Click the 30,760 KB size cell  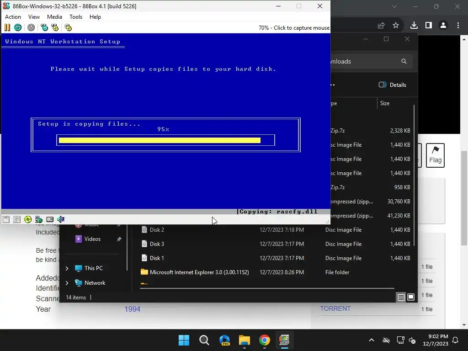pos(399,202)
